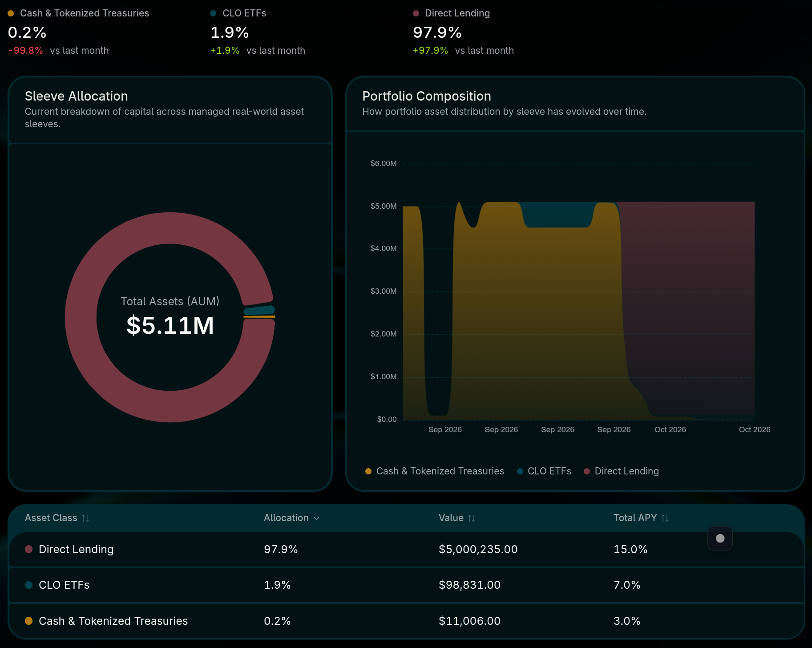
Task: Click the Portfolio Composition panel title
Action: pyautogui.click(x=426, y=96)
